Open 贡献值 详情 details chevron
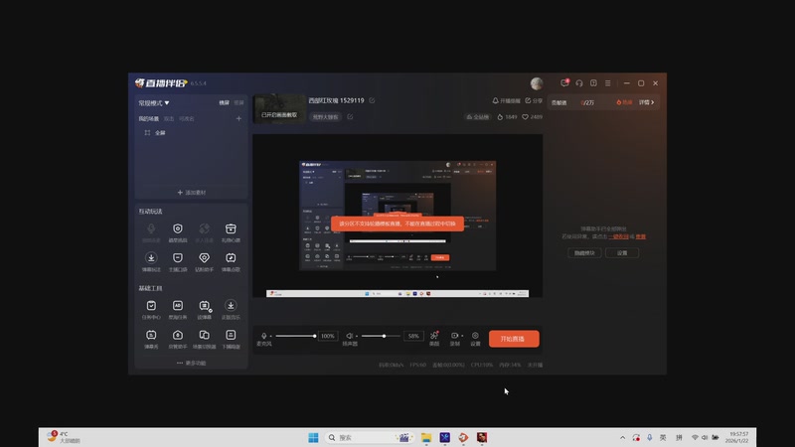Screen dimensions: 795x447 point(646,102)
